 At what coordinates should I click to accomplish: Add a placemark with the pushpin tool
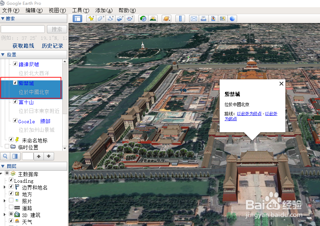click(91, 19)
